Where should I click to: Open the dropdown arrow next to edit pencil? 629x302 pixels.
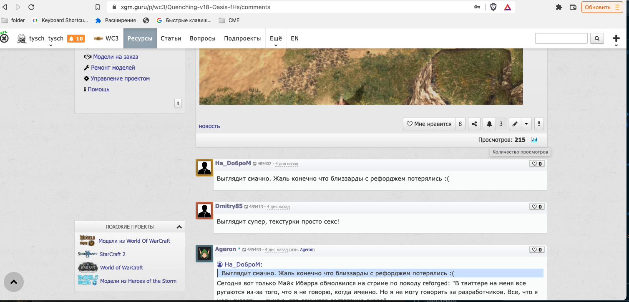[526, 124]
